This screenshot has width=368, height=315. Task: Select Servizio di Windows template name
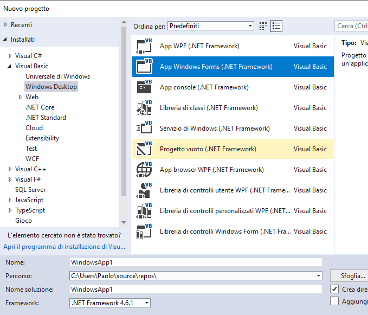tap(215, 128)
